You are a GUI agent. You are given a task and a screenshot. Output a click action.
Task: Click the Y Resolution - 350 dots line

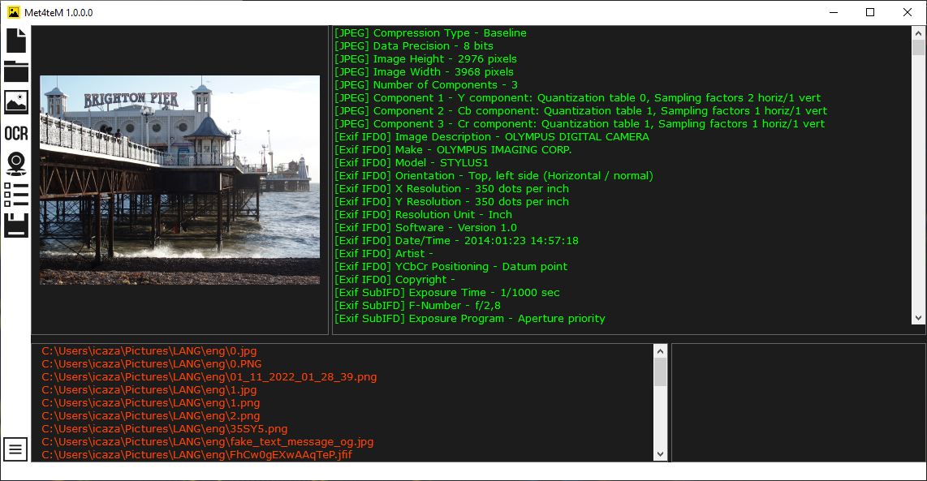pyautogui.click(x=451, y=202)
